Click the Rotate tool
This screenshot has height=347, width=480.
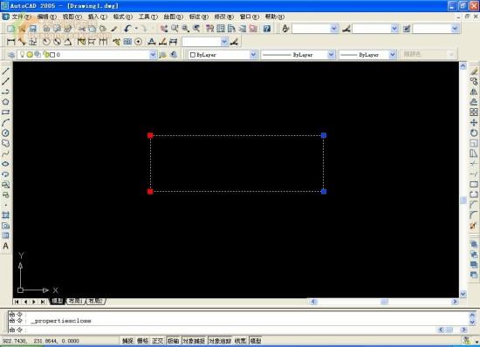tap(474, 133)
